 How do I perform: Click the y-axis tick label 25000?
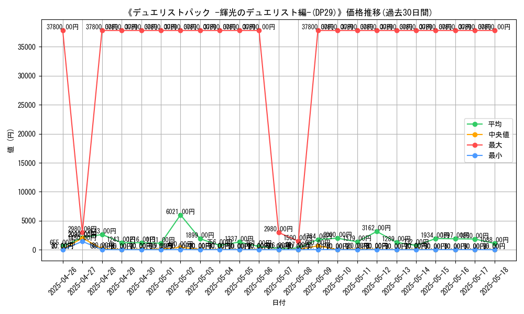point(27,105)
